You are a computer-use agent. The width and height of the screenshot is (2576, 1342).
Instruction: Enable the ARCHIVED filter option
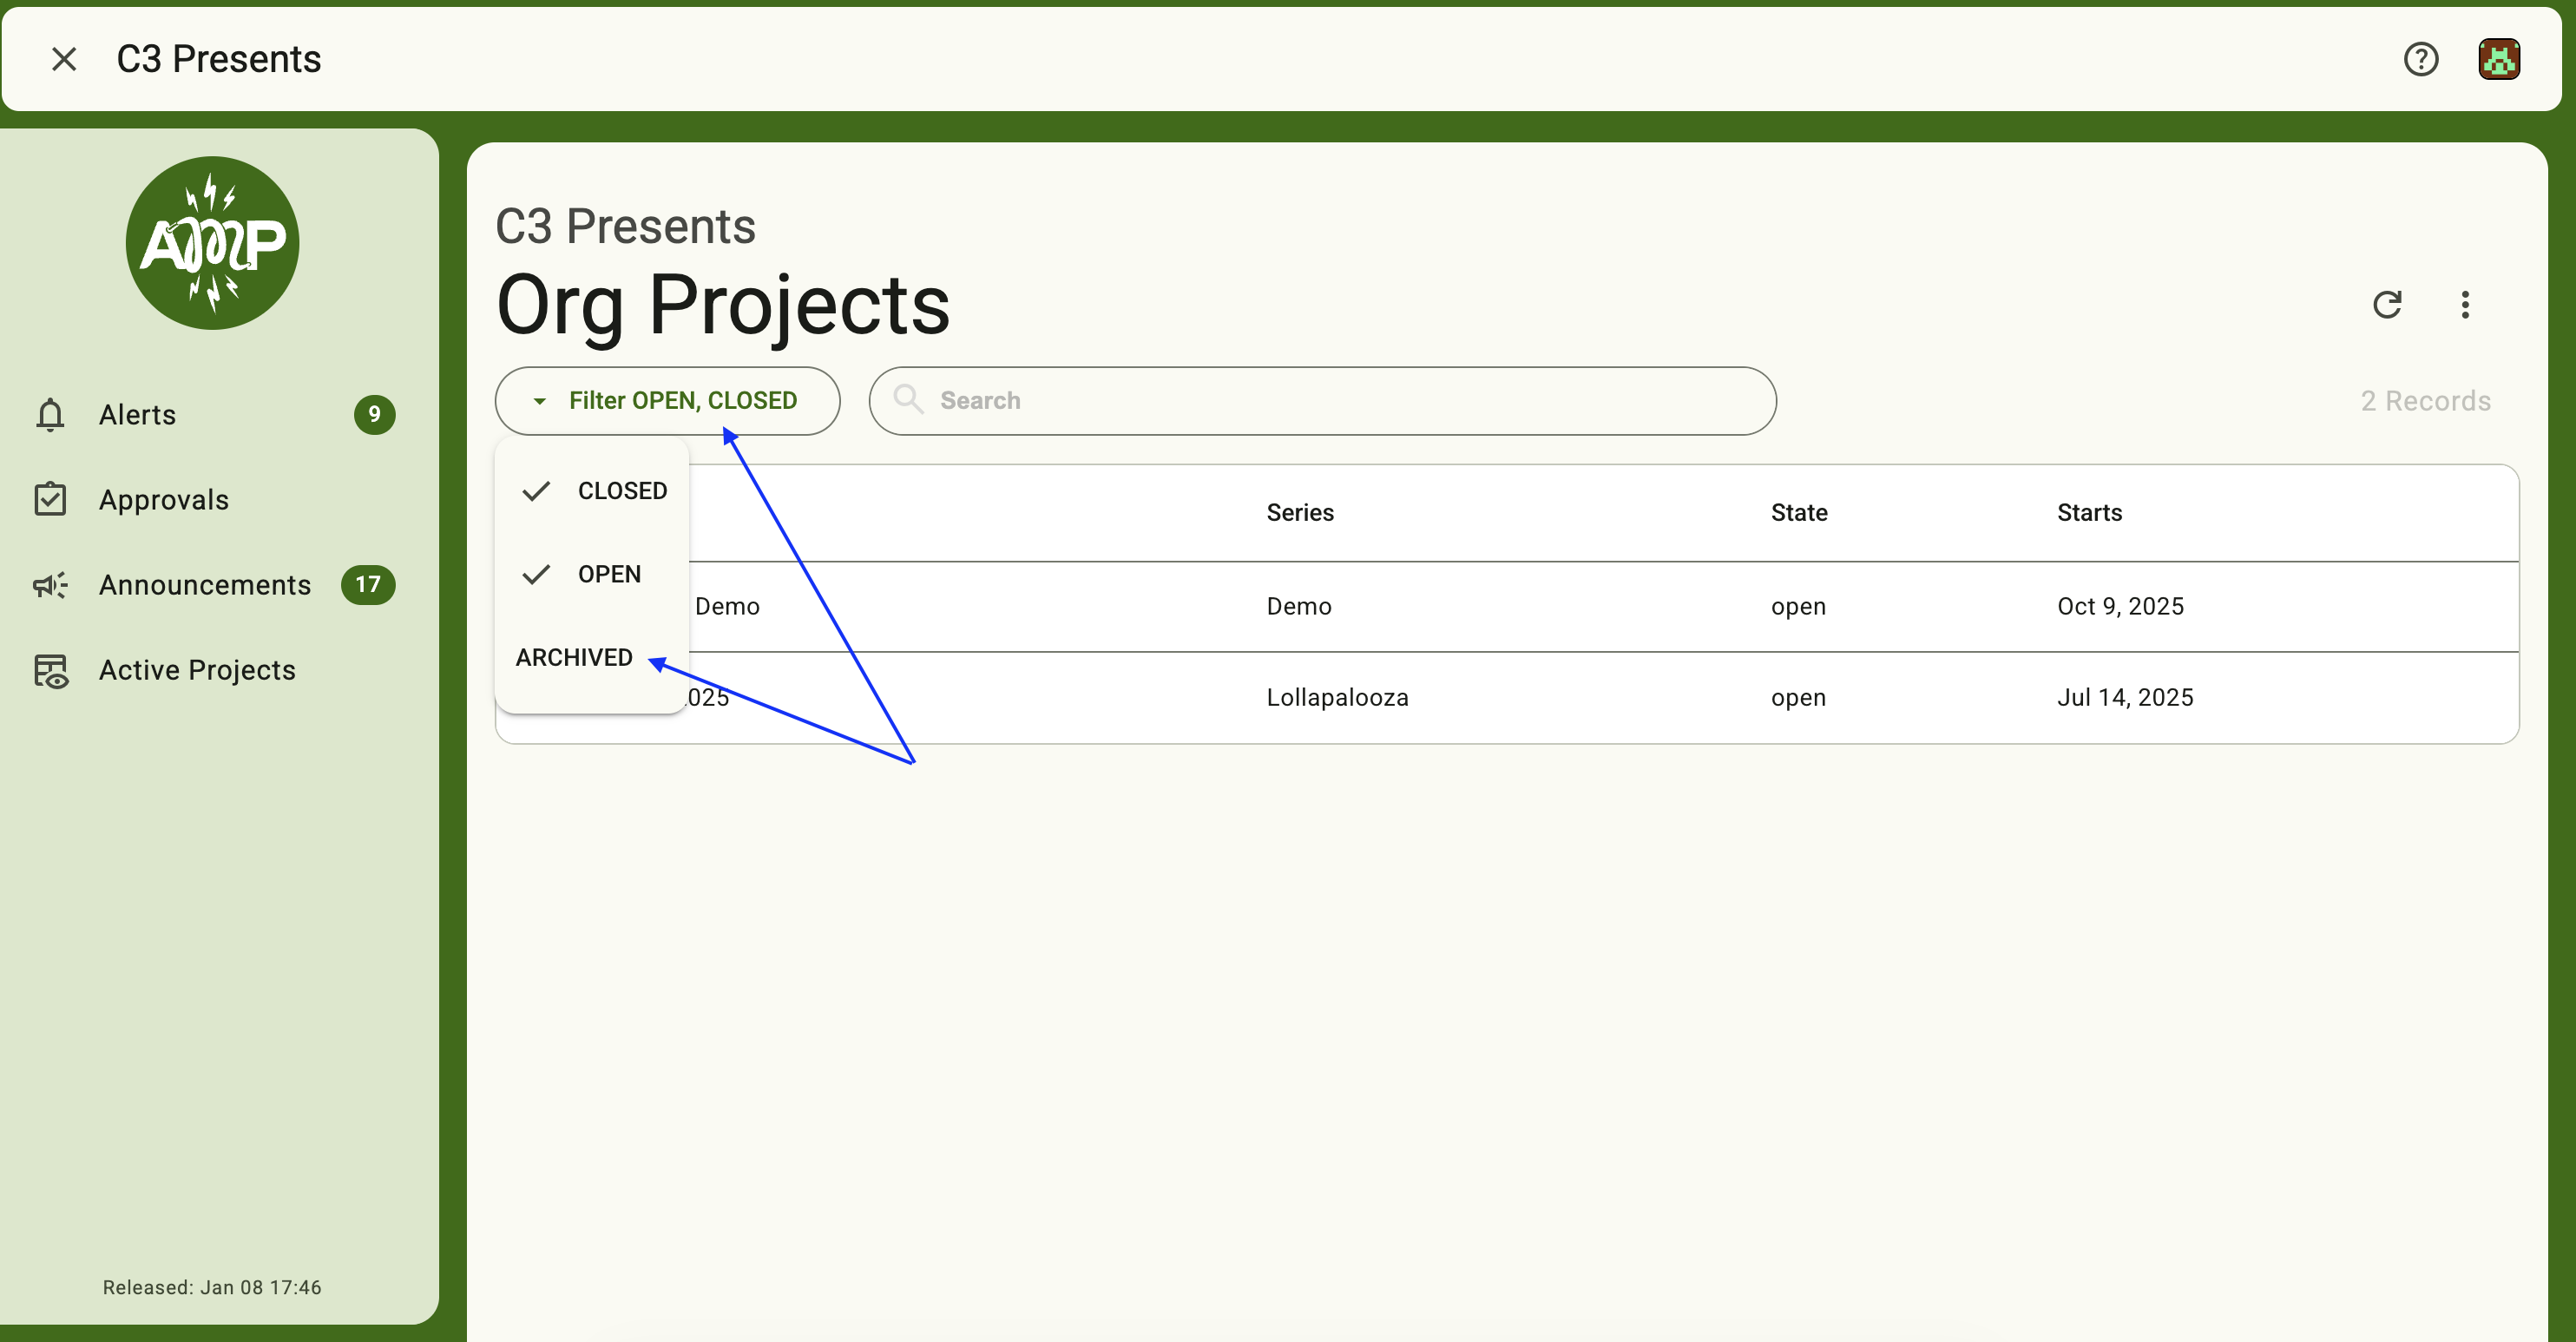pyautogui.click(x=592, y=657)
